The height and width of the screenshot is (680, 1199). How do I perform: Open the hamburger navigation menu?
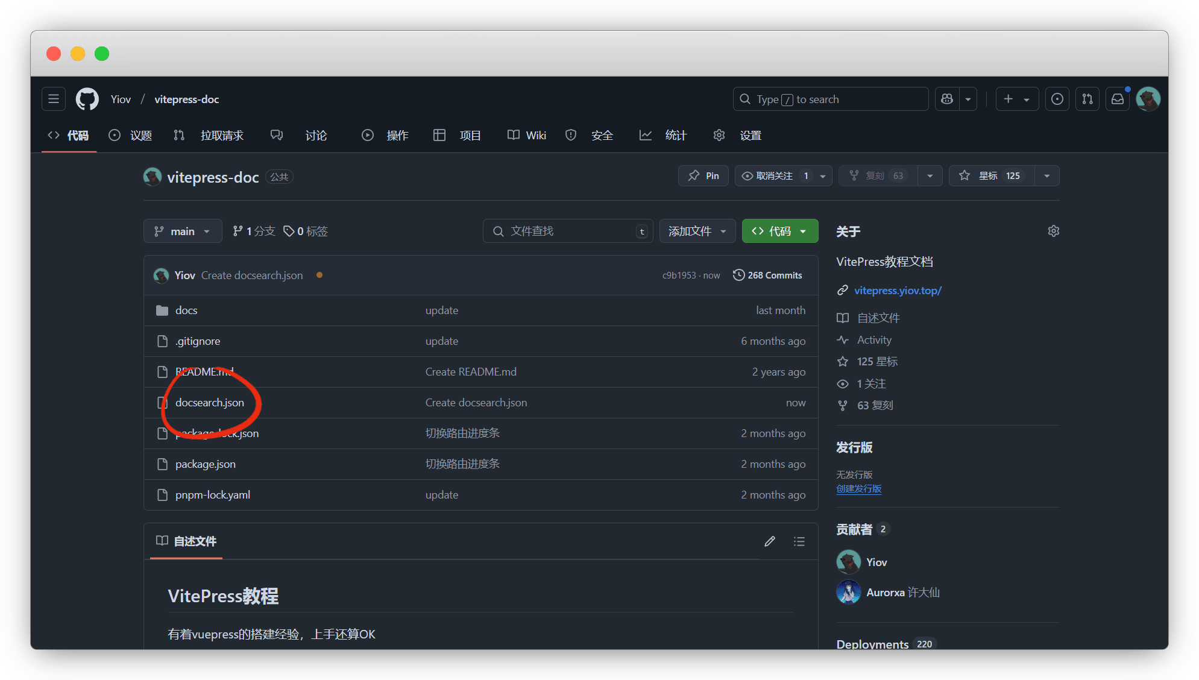pos(54,99)
